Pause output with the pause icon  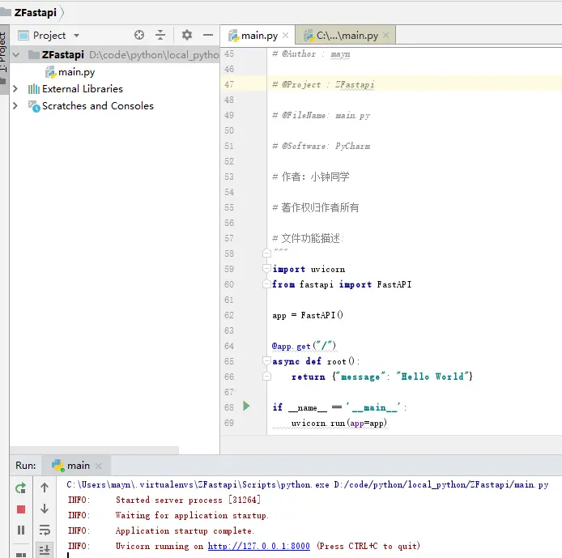click(21, 530)
